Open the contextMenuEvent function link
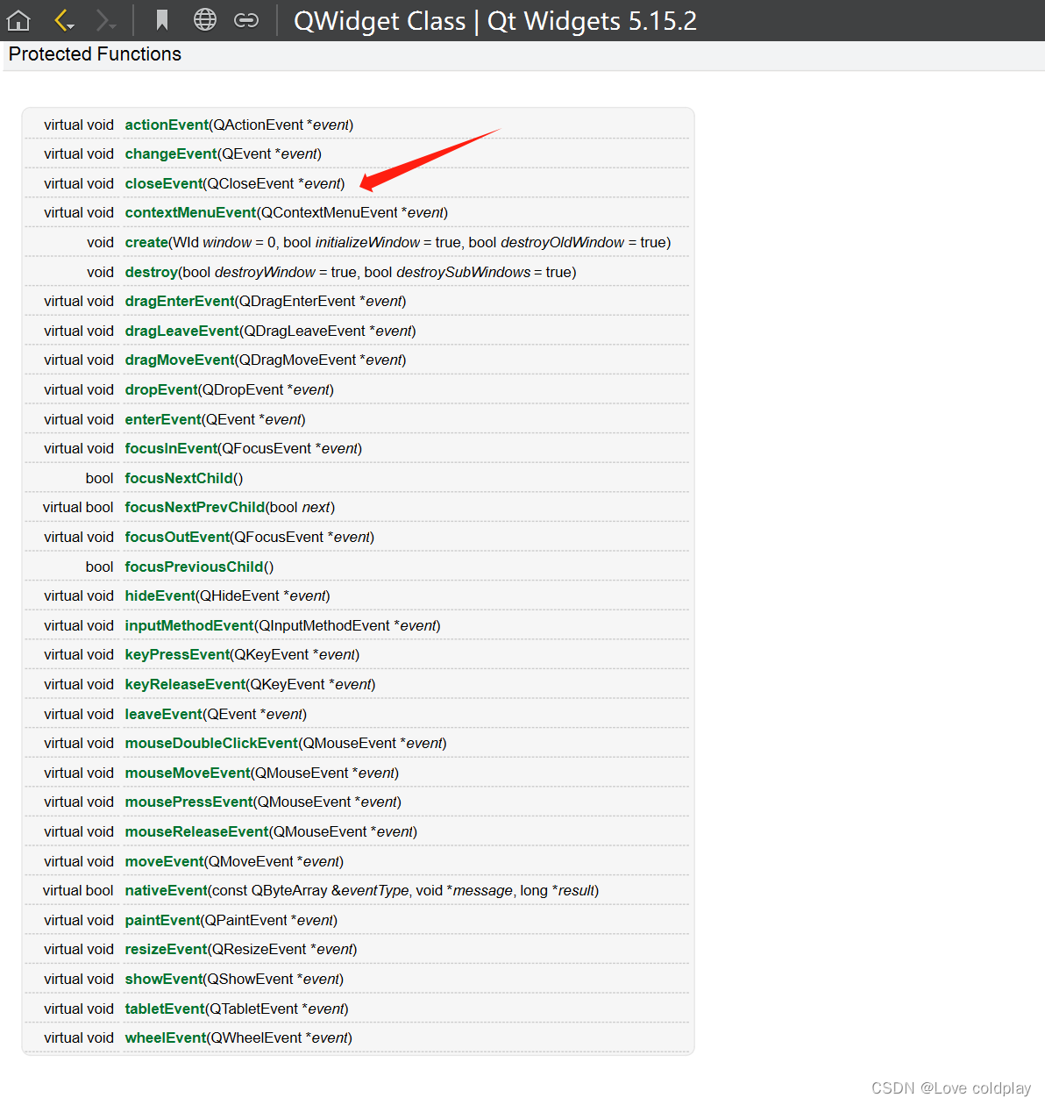Screen dimensions: 1045x1105 pos(191,212)
